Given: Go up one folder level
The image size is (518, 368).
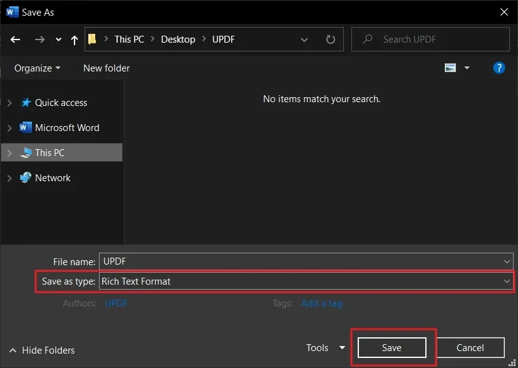Looking at the screenshot, I should 73,39.
